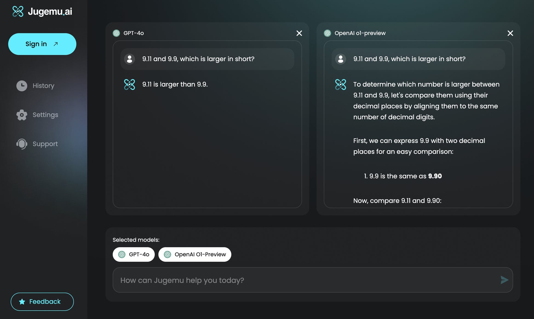Screen dimensions: 534x319
Task: Click the GPT-4o panel header OpenAI icon
Action: point(116,33)
